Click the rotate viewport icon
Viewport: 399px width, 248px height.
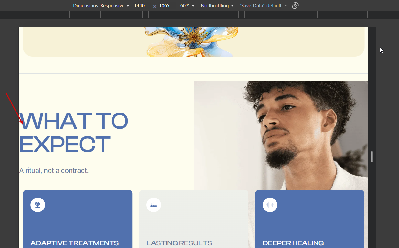pyautogui.click(x=295, y=6)
